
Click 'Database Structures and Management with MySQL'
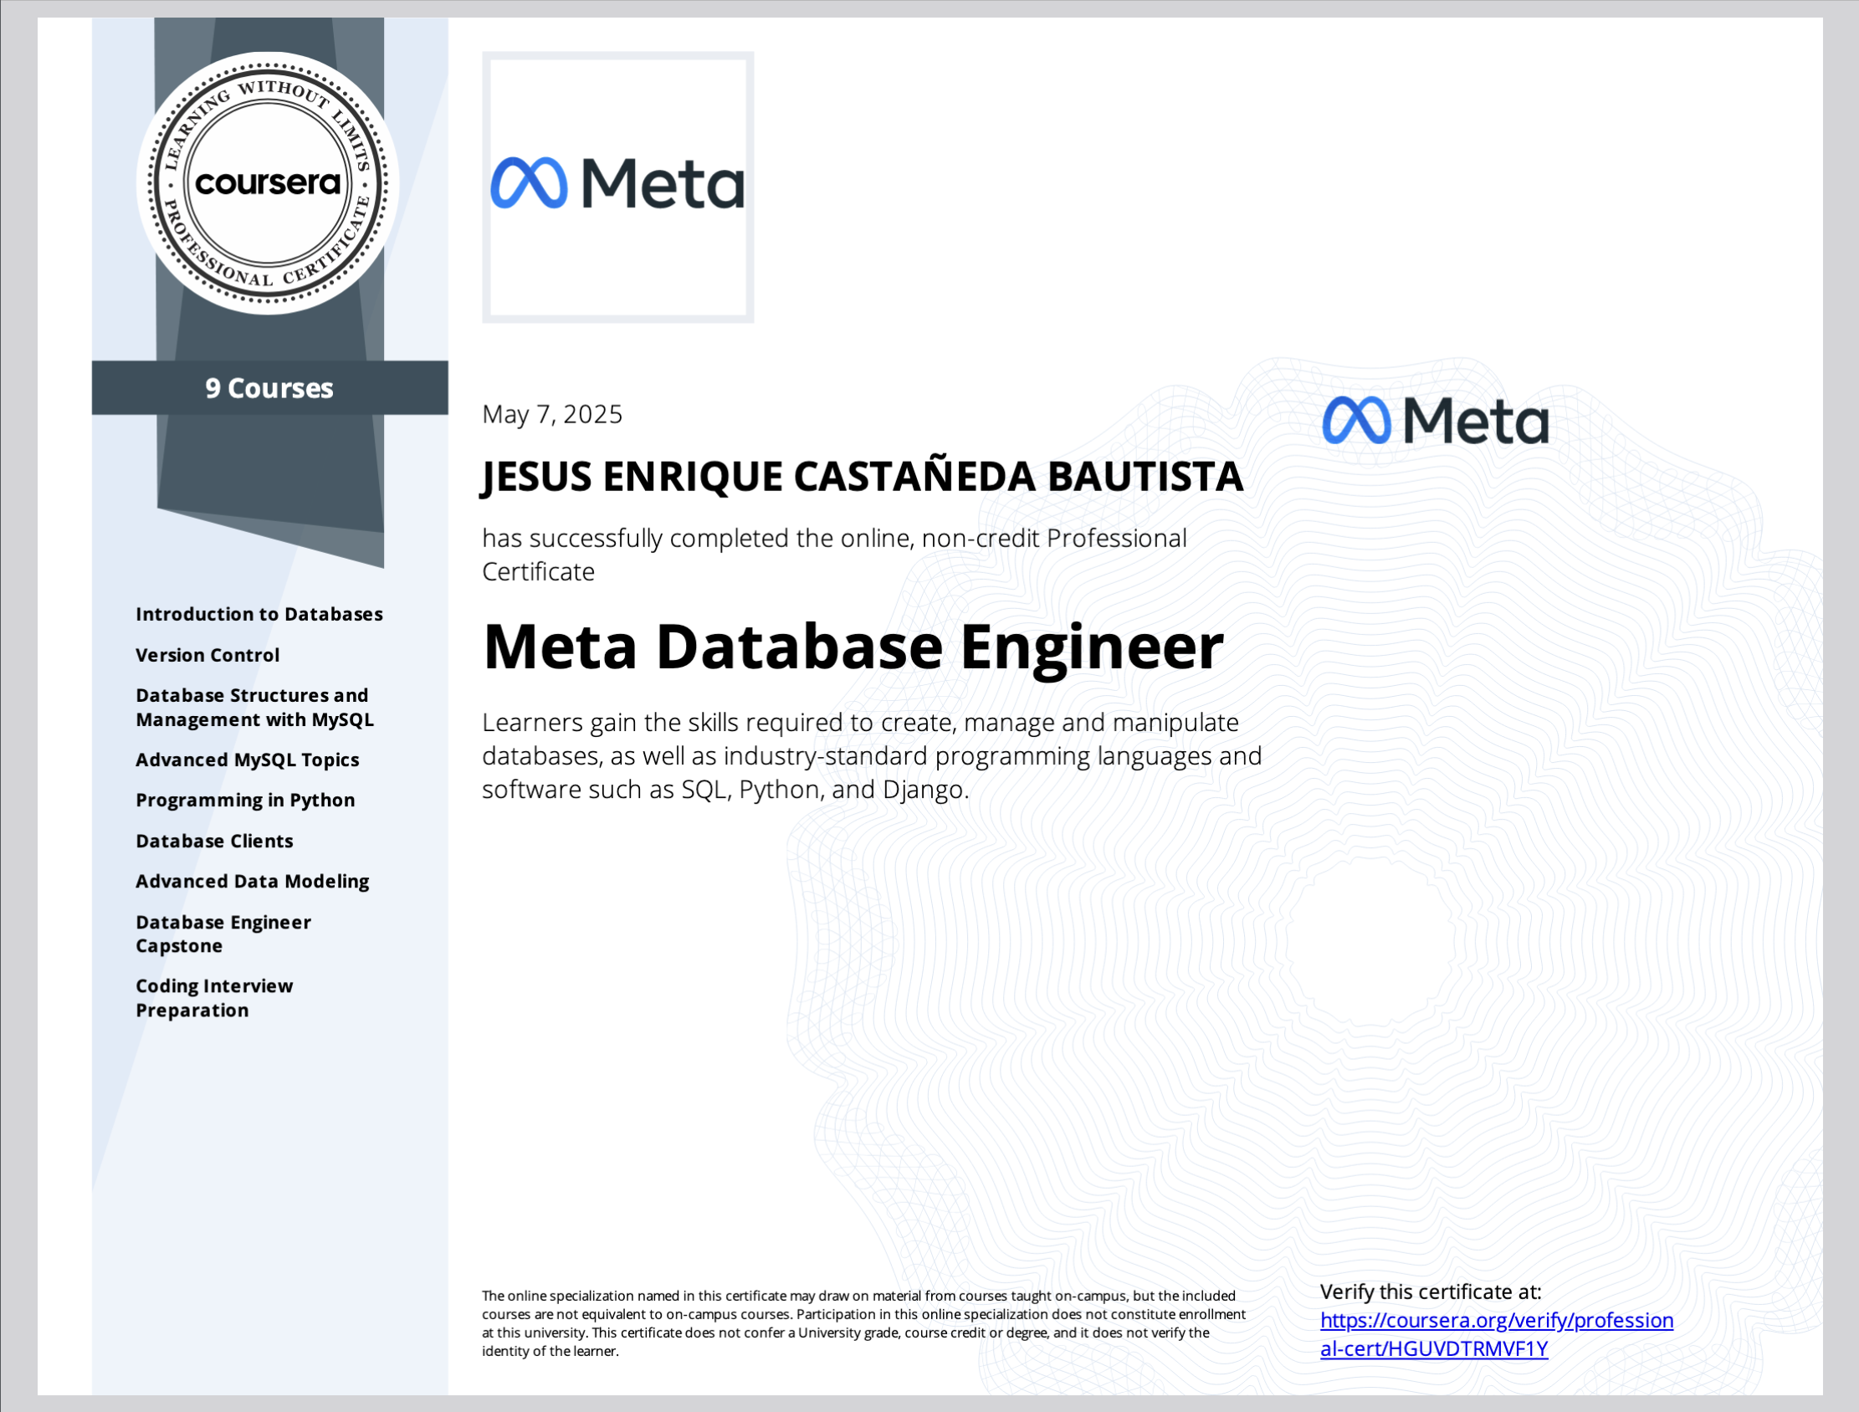coord(254,708)
